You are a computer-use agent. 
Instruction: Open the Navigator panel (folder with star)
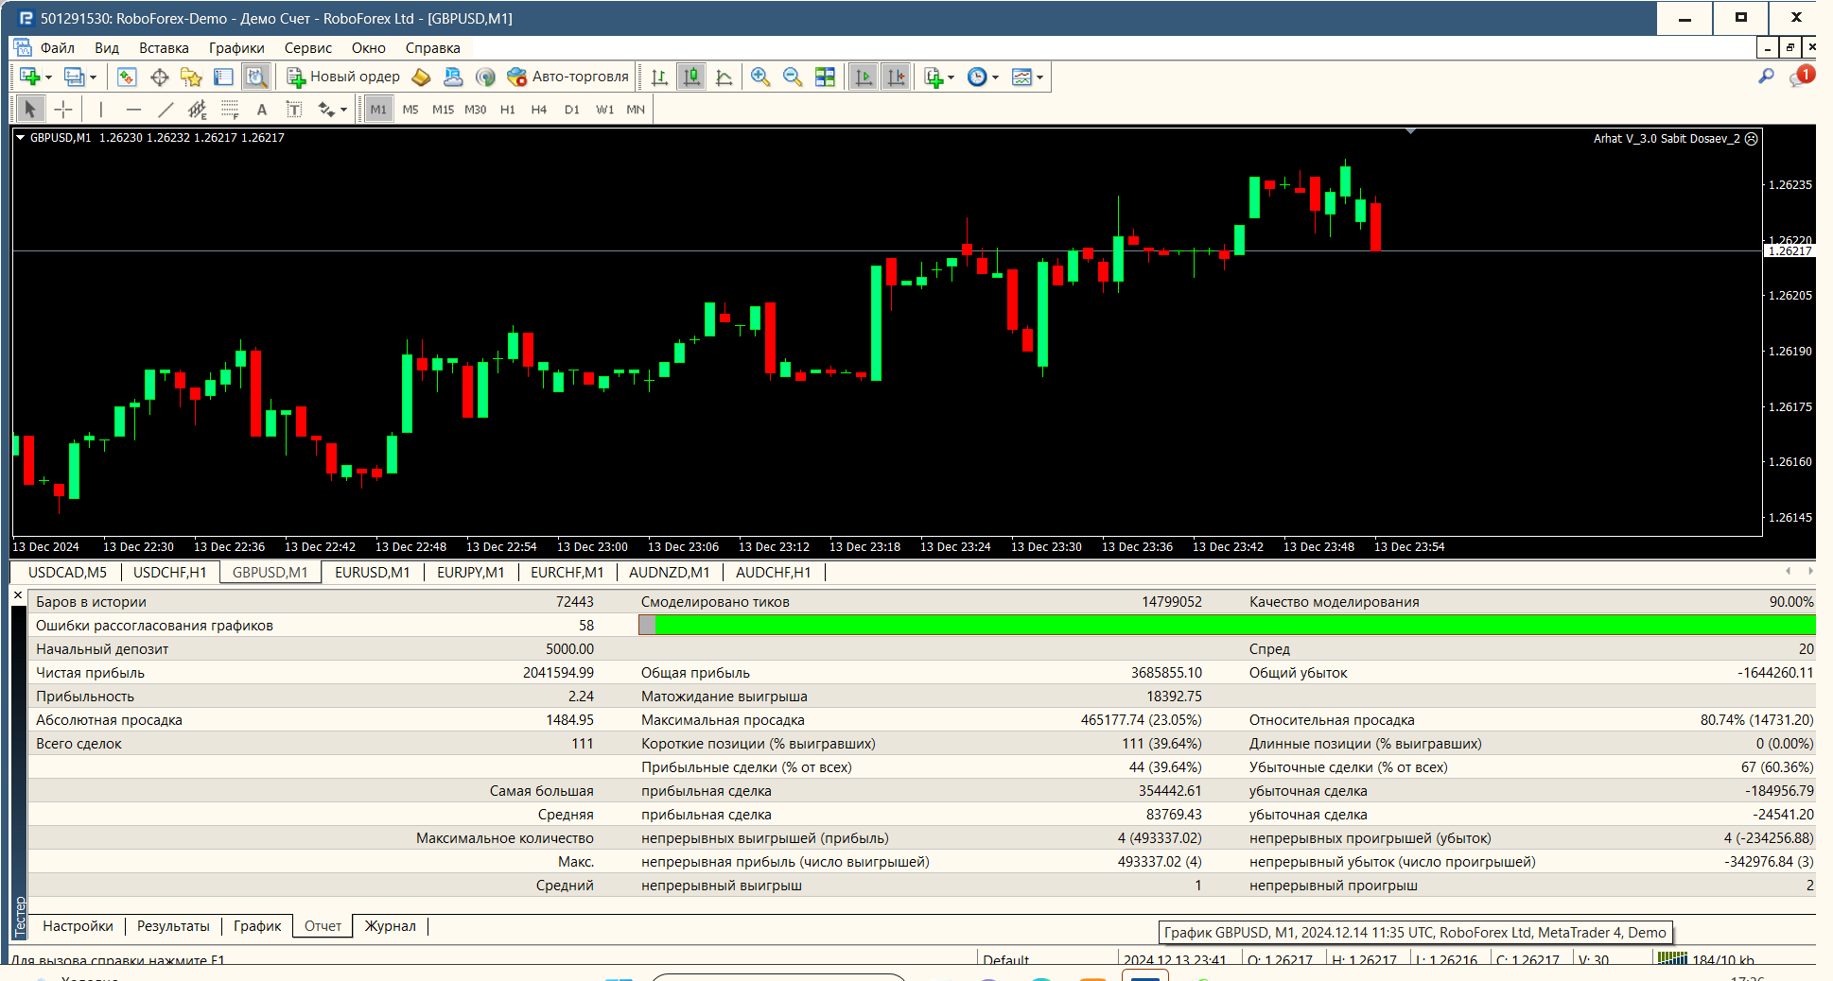[x=191, y=77]
